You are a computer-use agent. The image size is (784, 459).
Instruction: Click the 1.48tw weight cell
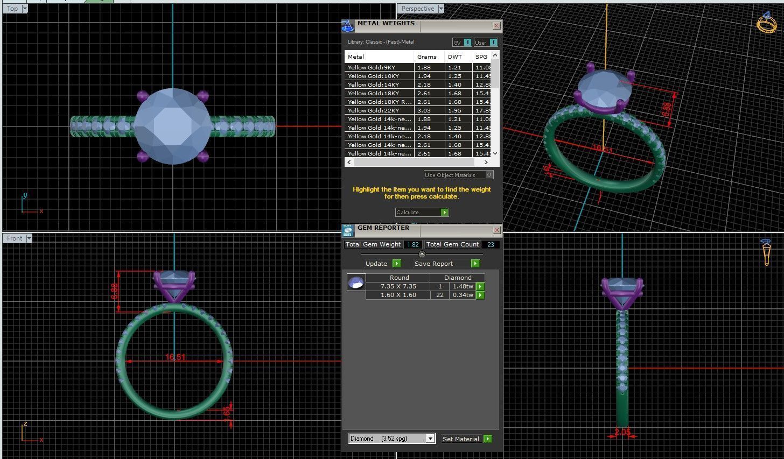[463, 287]
